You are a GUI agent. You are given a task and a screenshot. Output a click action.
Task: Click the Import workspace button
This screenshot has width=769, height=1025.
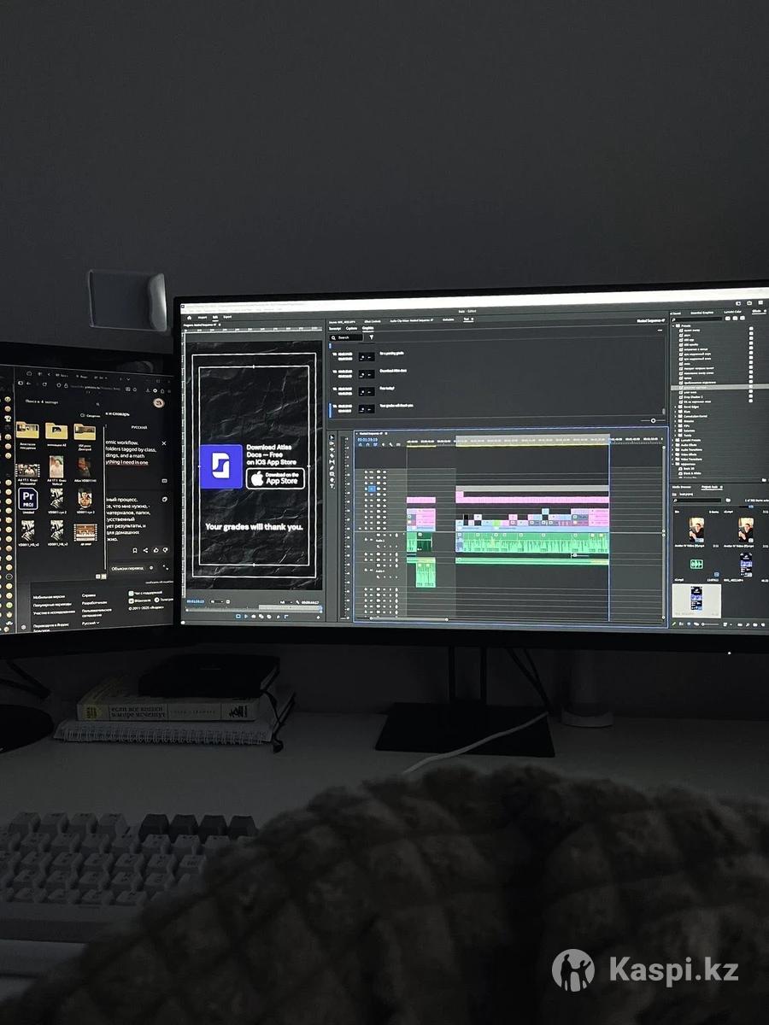(x=202, y=317)
